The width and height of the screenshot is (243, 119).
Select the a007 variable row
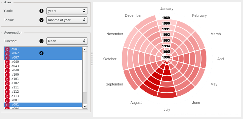[x=43, y=58]
